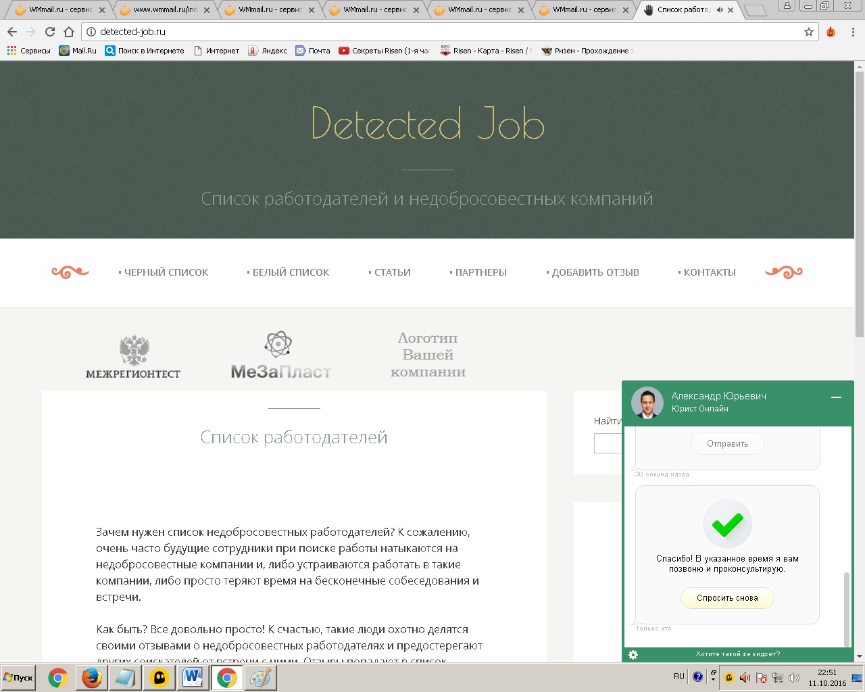Viewport: 865px width, 692px height.
Task: Open the Пуск start menu
Action: (x=19, y=678)
